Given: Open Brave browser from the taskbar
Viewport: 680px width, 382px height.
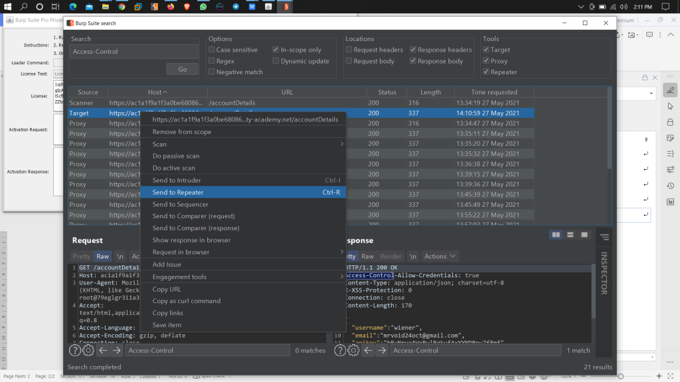Looking at the screenshot, I should point(187,7).
